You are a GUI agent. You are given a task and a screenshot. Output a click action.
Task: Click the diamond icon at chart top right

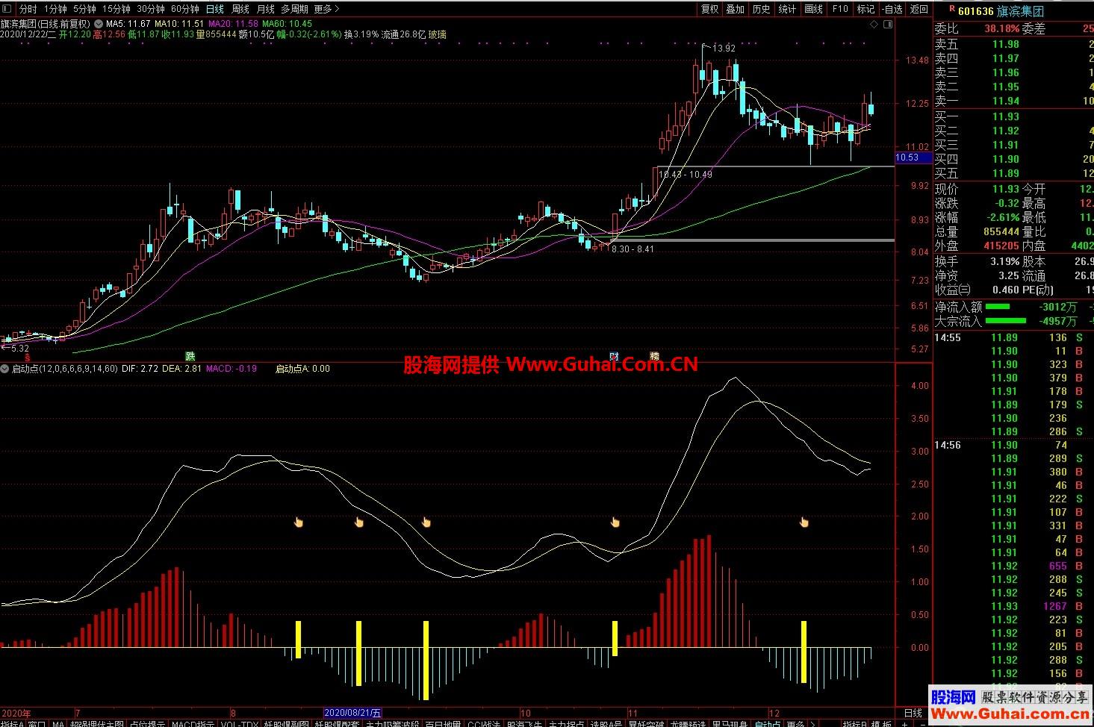pos(874,24)
